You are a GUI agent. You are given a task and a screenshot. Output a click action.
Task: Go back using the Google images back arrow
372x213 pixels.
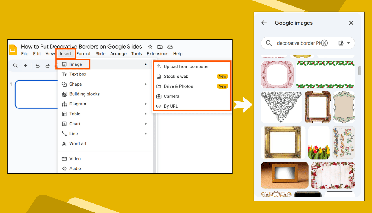[x=264, y=23]
